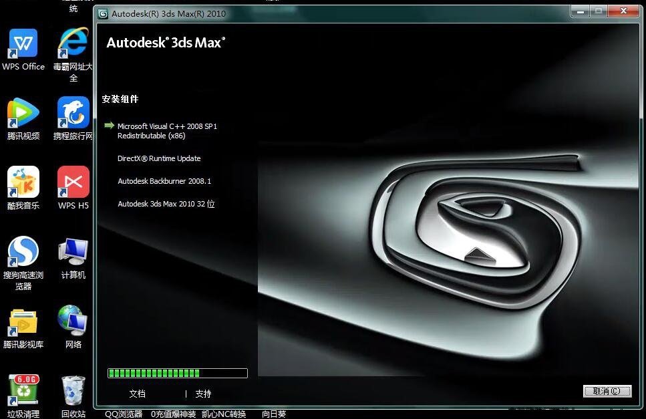Select Autodesk Backburner 2008.1 component entry

coord(164,181)
